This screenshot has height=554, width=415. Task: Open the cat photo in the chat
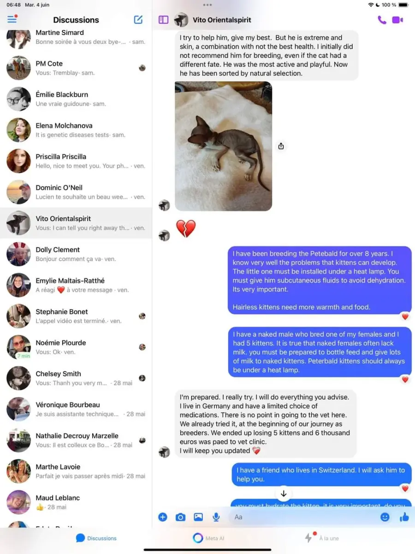(223, 146)
